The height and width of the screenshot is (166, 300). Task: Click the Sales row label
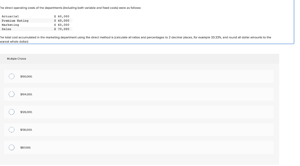(6, 29)
